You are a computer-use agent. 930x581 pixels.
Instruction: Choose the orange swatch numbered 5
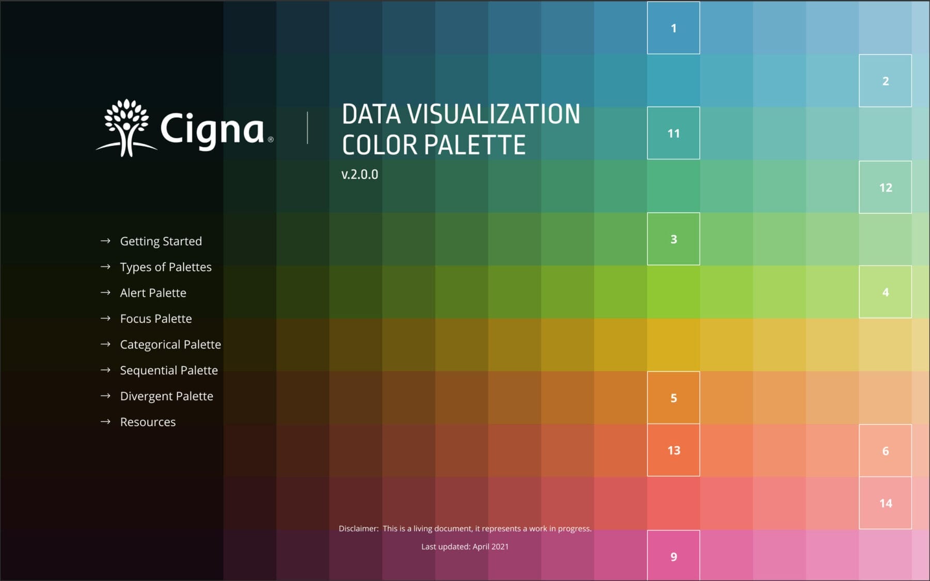(x=673, y=398)
